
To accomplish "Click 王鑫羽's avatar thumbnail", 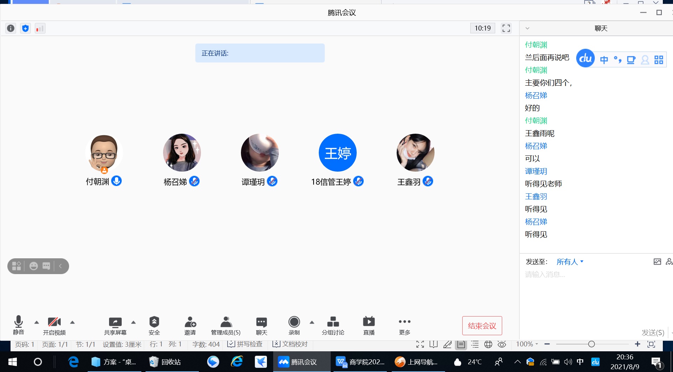I will (x=416, y=153).
